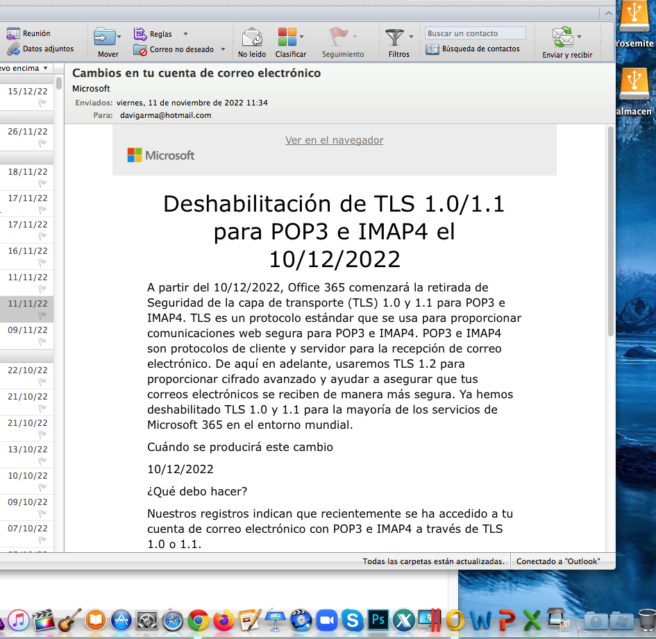Image resolution: width=656 pixels, height=639 pixels.
Task: Open System Preferences from the dock
Action: pos(147,620)
